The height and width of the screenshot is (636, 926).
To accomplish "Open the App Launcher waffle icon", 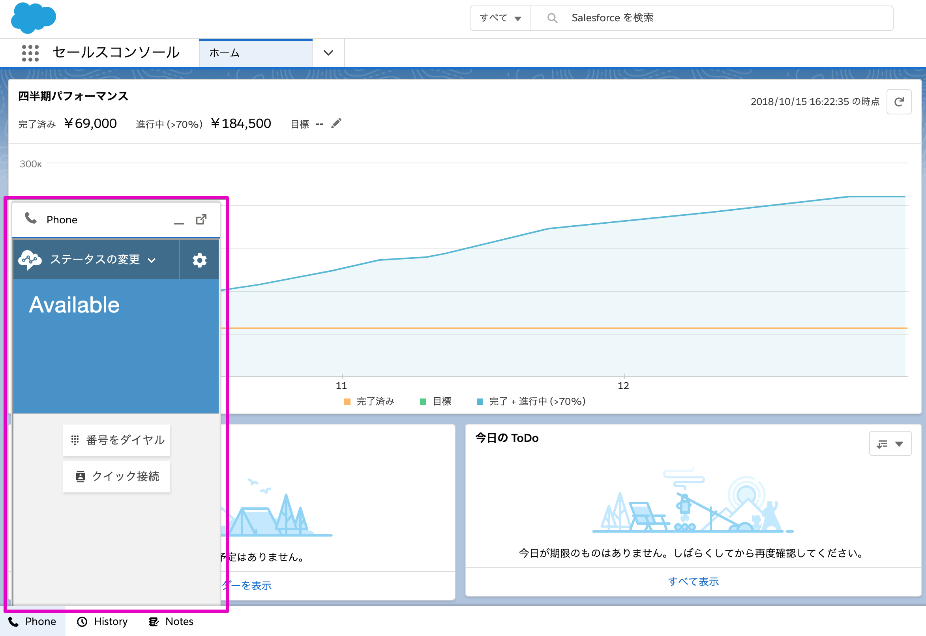I will 31,52.
